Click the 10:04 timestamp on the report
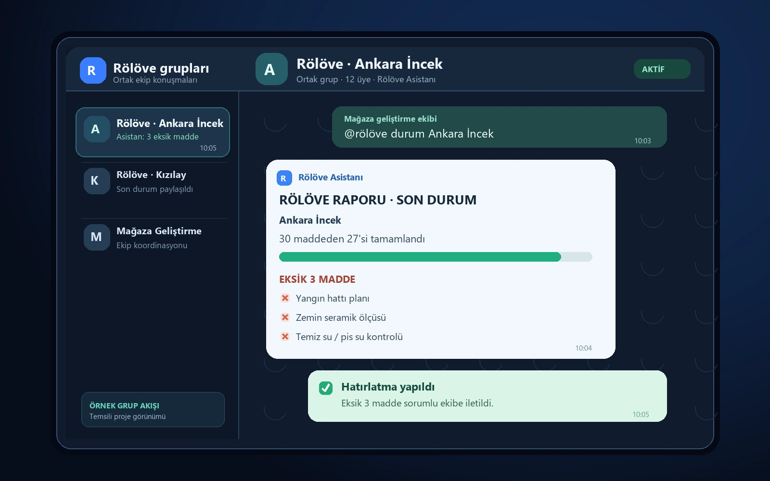 (x=583, y=348)
